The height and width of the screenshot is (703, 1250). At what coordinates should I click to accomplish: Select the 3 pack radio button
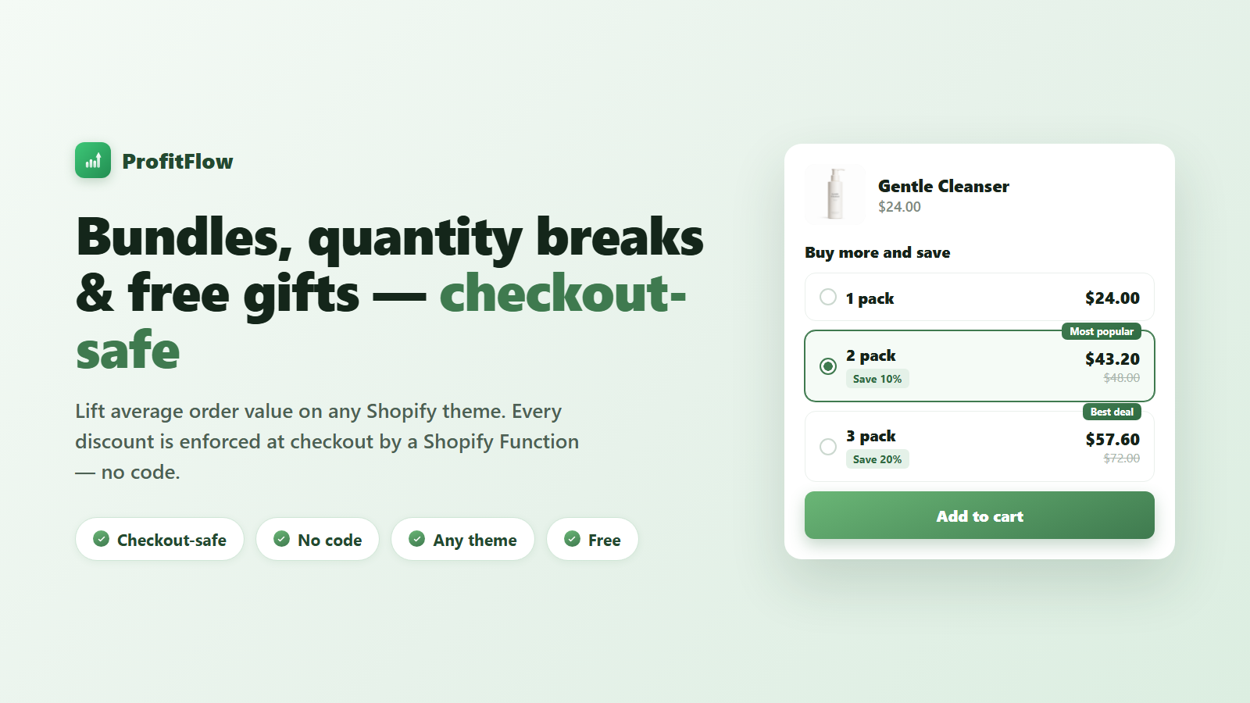click(x=828, y=446)
